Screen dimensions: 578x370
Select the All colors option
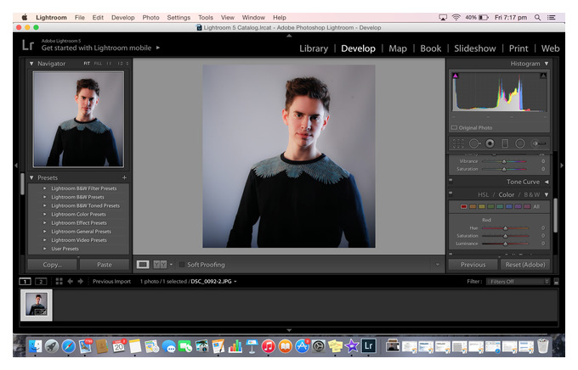pyautogui.click(x=536, y=206)
